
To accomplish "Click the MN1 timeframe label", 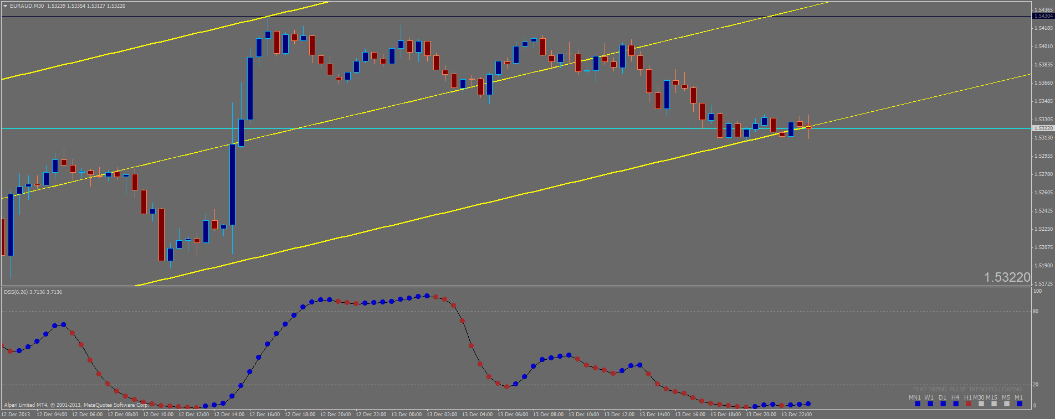I will pyautogui.click(x=915, y=397).
